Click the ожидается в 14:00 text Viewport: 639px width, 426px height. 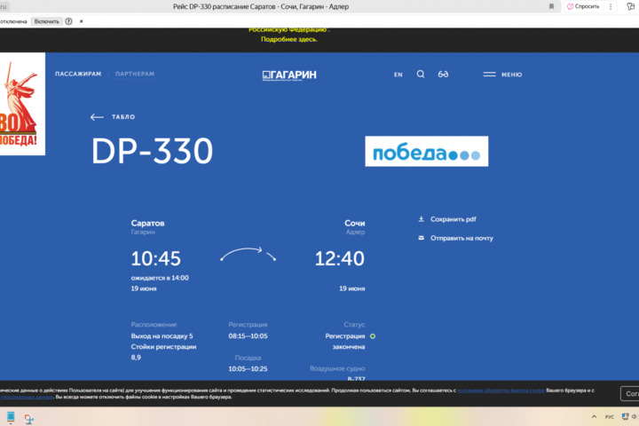160,278
